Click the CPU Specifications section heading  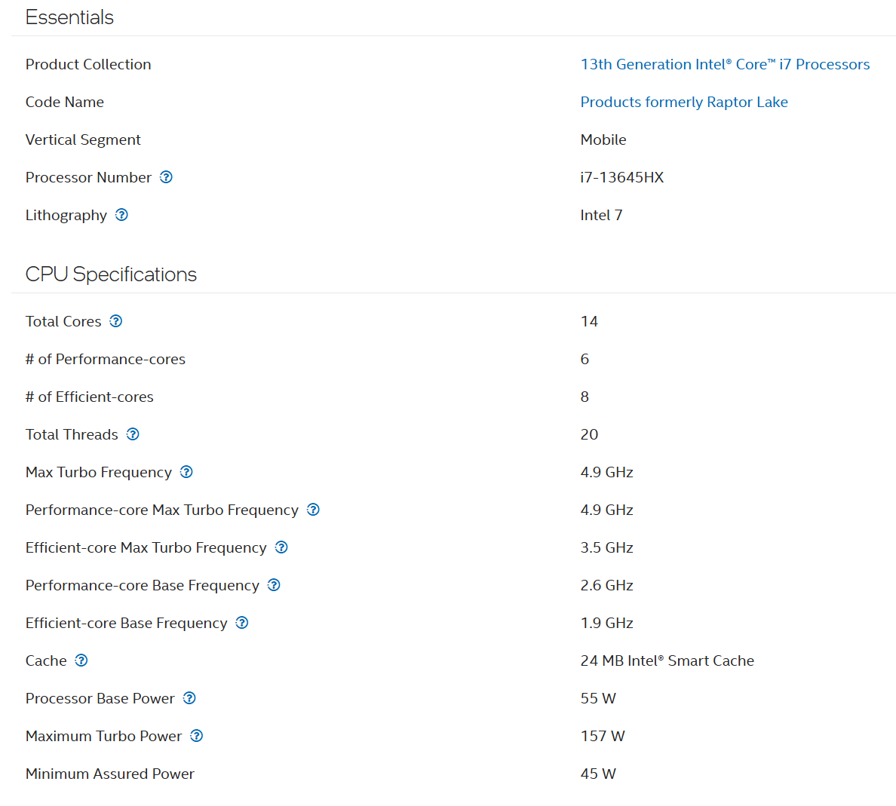point(111,274)
